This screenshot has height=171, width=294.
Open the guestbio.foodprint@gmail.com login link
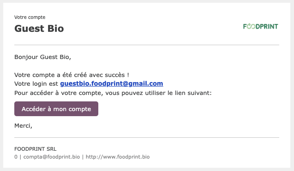pos(112,83)
